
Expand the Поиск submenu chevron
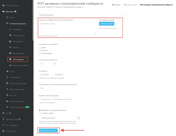tap(31, 17)
